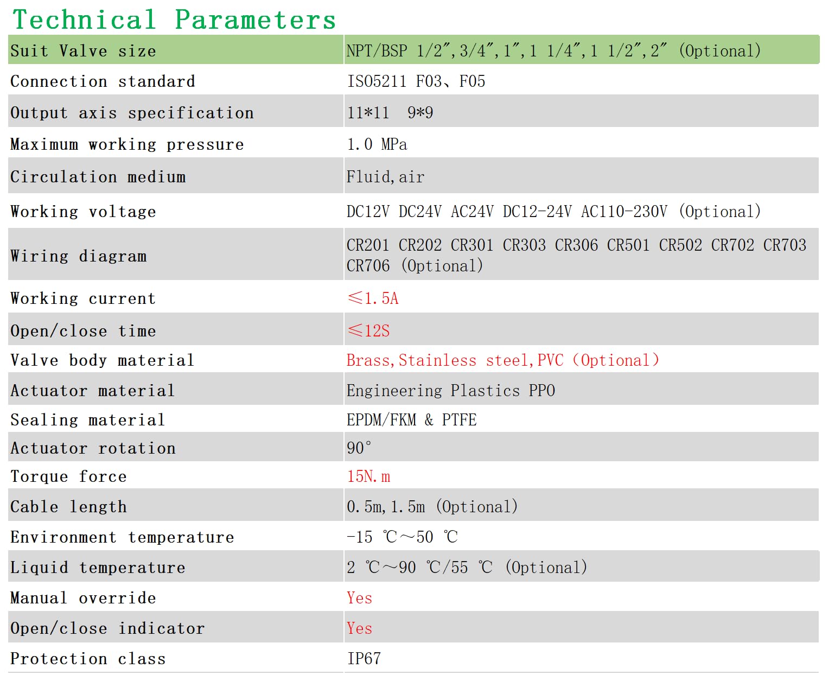The width and height of the screenshot is (828, 681).
Task: Click the "Cable length" row label
Action: point(68,507)
